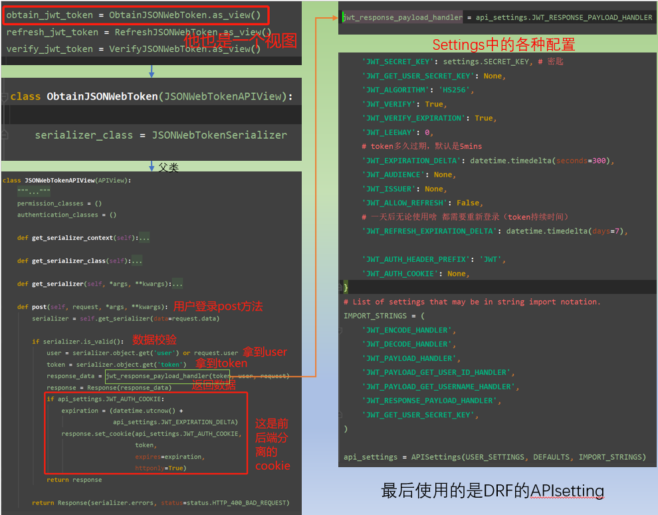Click the 'JWT_AUTH_HEADER_PREFIX': 'JWT' setting

pyautogui.click(x=434, y=260)
